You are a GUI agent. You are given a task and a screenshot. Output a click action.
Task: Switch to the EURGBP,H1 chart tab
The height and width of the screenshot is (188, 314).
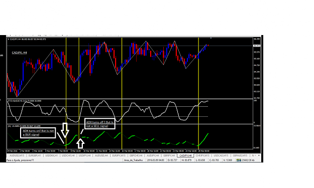click(35, 155)
